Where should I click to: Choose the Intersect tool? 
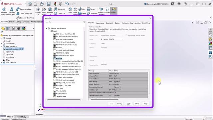[92, 13]
